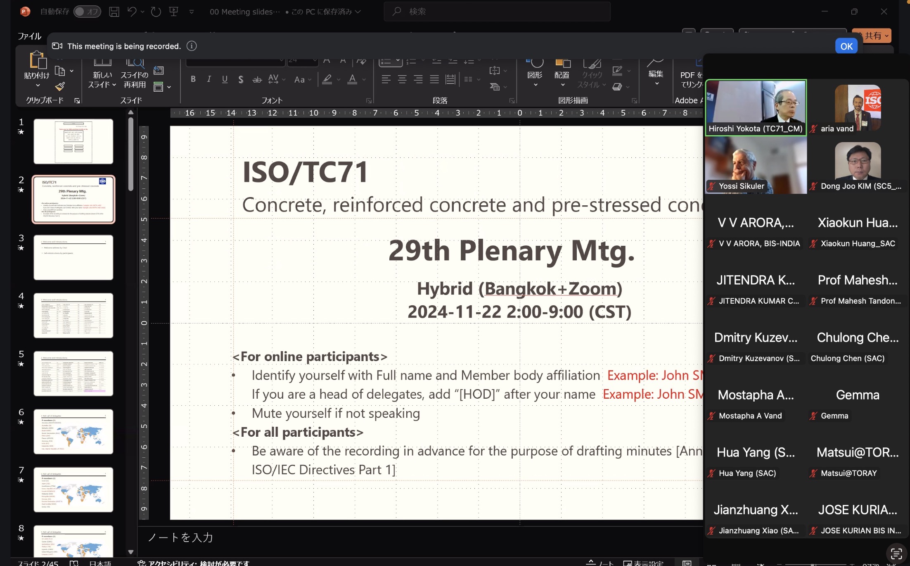Select slide 6 thumbnail with world map
The image size is (910, 566).
73,431
